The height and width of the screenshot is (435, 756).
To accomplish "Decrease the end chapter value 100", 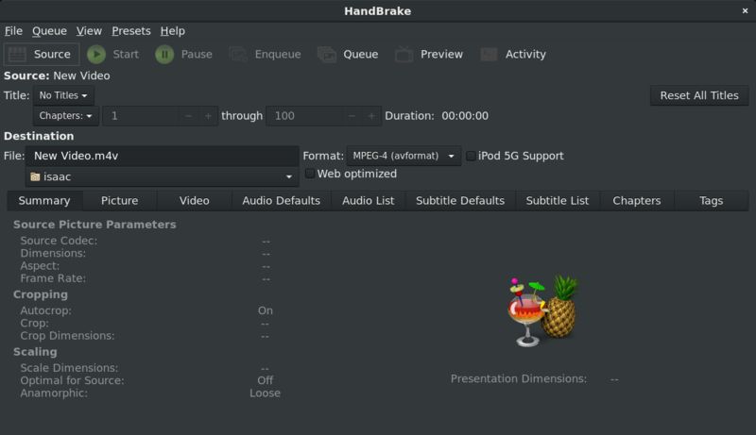I will click(x=352, y=116).
